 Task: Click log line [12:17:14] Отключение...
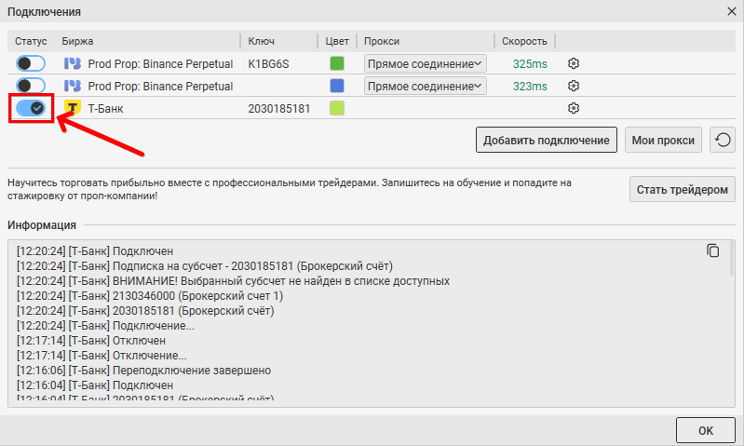(x=101, y=356)
